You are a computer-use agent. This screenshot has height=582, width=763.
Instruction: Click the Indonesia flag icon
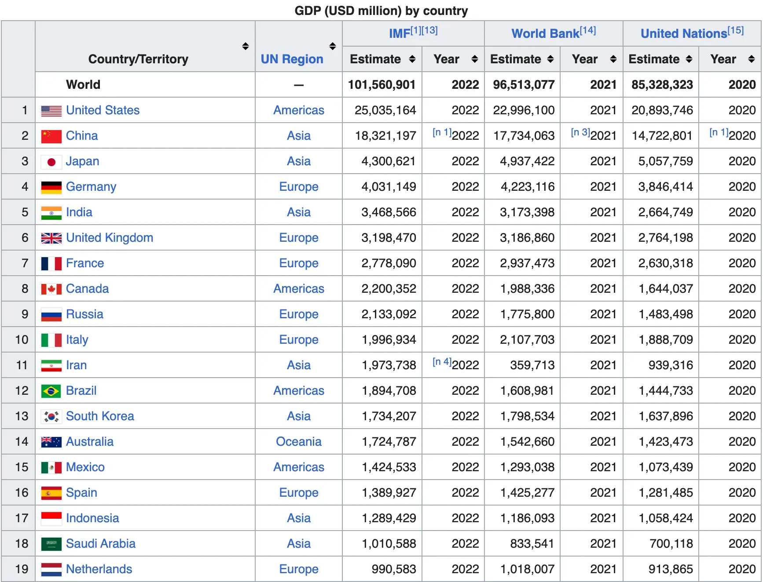51,519
